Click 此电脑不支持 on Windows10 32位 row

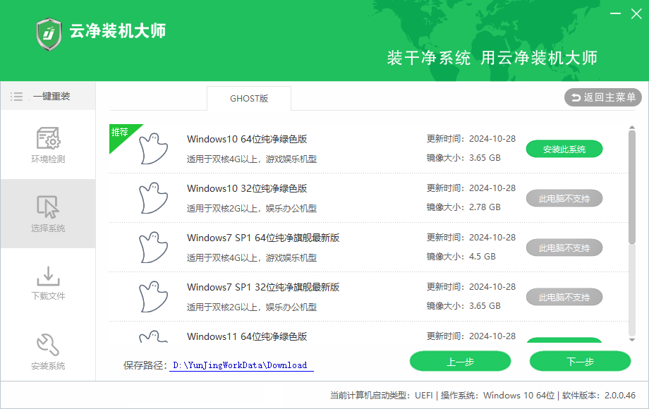(x=564, y=198)
